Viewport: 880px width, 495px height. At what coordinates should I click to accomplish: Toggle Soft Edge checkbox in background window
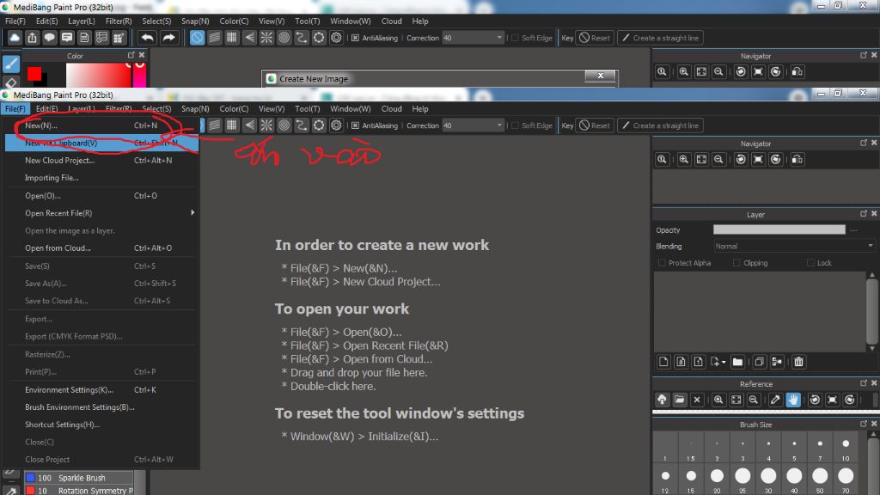pos(516,38)
